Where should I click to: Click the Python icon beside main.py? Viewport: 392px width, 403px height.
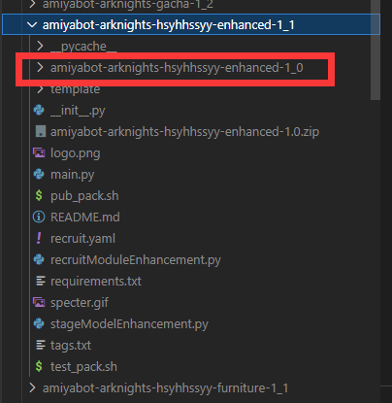click(x=39, y=174)
